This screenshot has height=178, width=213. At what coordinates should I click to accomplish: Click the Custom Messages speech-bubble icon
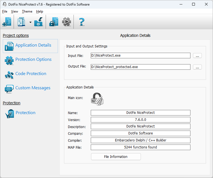[x=9, y=89]
